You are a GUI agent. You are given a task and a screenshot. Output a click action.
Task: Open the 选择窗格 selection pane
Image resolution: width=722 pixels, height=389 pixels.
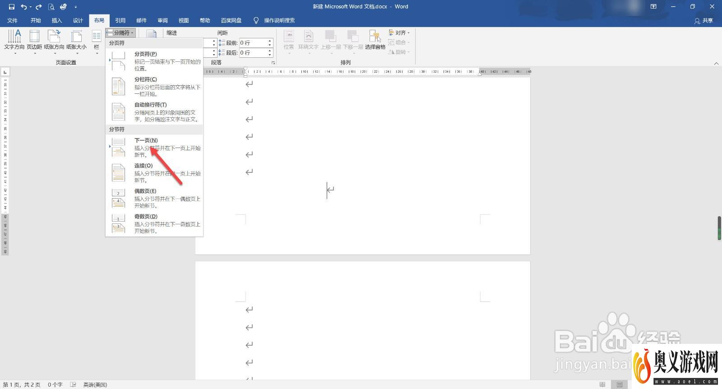(x=375, y=41)
